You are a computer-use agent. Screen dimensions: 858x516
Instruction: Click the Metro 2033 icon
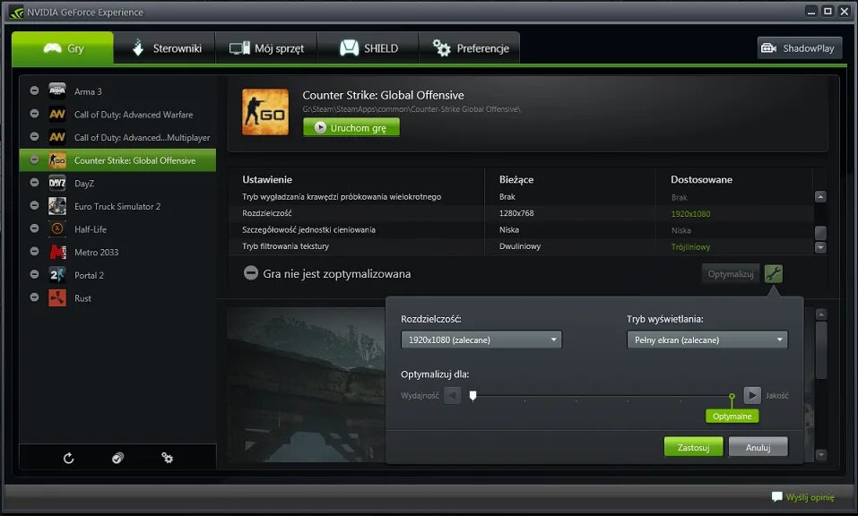(56, 252)
